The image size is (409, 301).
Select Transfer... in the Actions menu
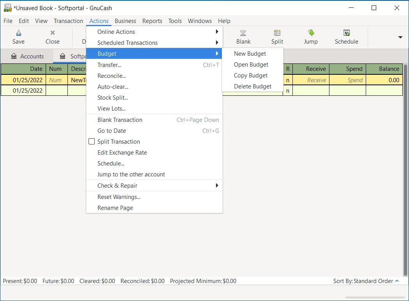154,65
